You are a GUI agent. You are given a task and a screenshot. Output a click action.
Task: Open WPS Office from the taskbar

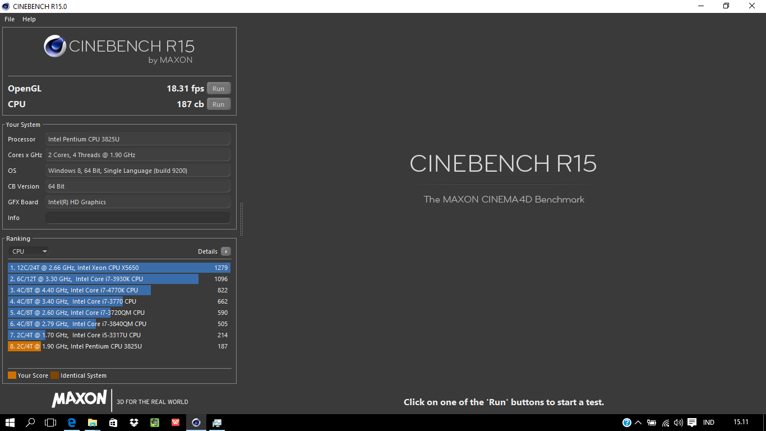click(176, 423)
